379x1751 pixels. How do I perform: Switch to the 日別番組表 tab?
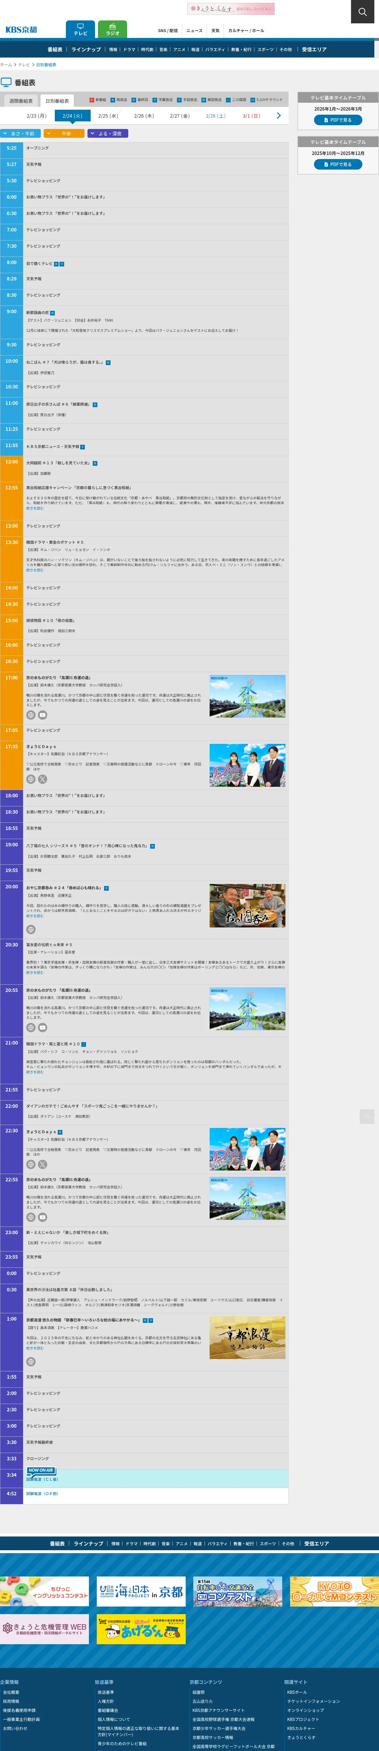57,101
